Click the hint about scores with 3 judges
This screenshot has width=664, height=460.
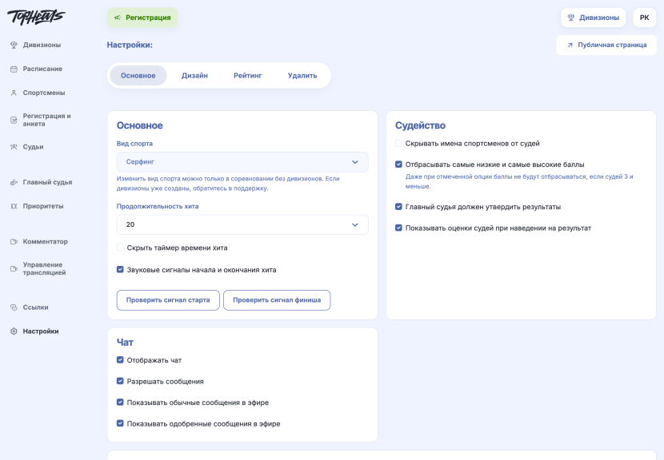point(519,181)
